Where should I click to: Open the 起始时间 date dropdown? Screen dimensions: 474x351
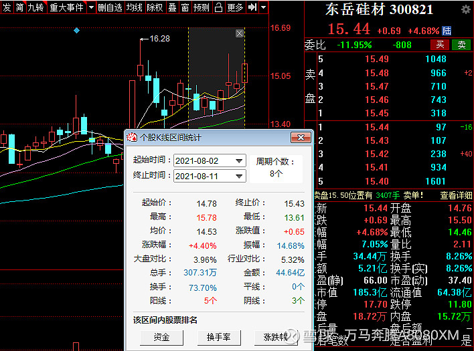[x=239, y=161]
